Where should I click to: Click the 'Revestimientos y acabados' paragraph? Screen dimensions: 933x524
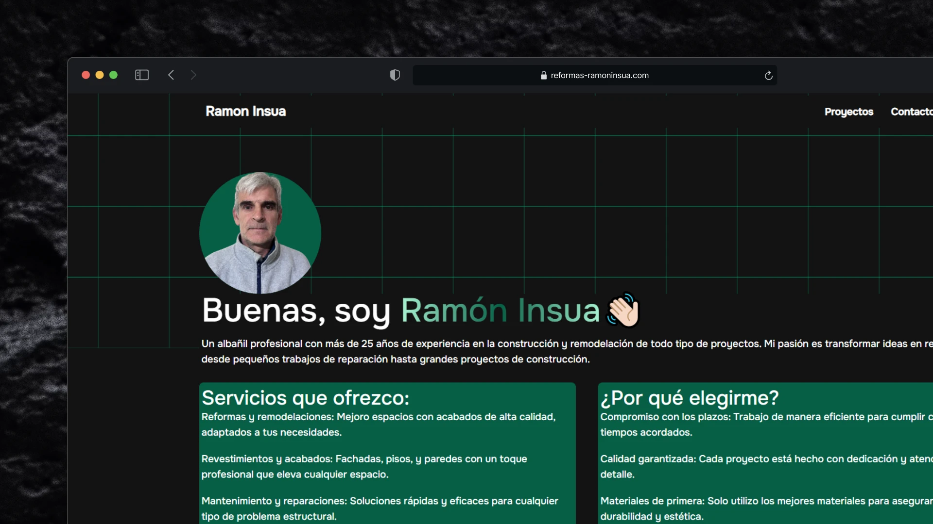(x=364, y=466)
